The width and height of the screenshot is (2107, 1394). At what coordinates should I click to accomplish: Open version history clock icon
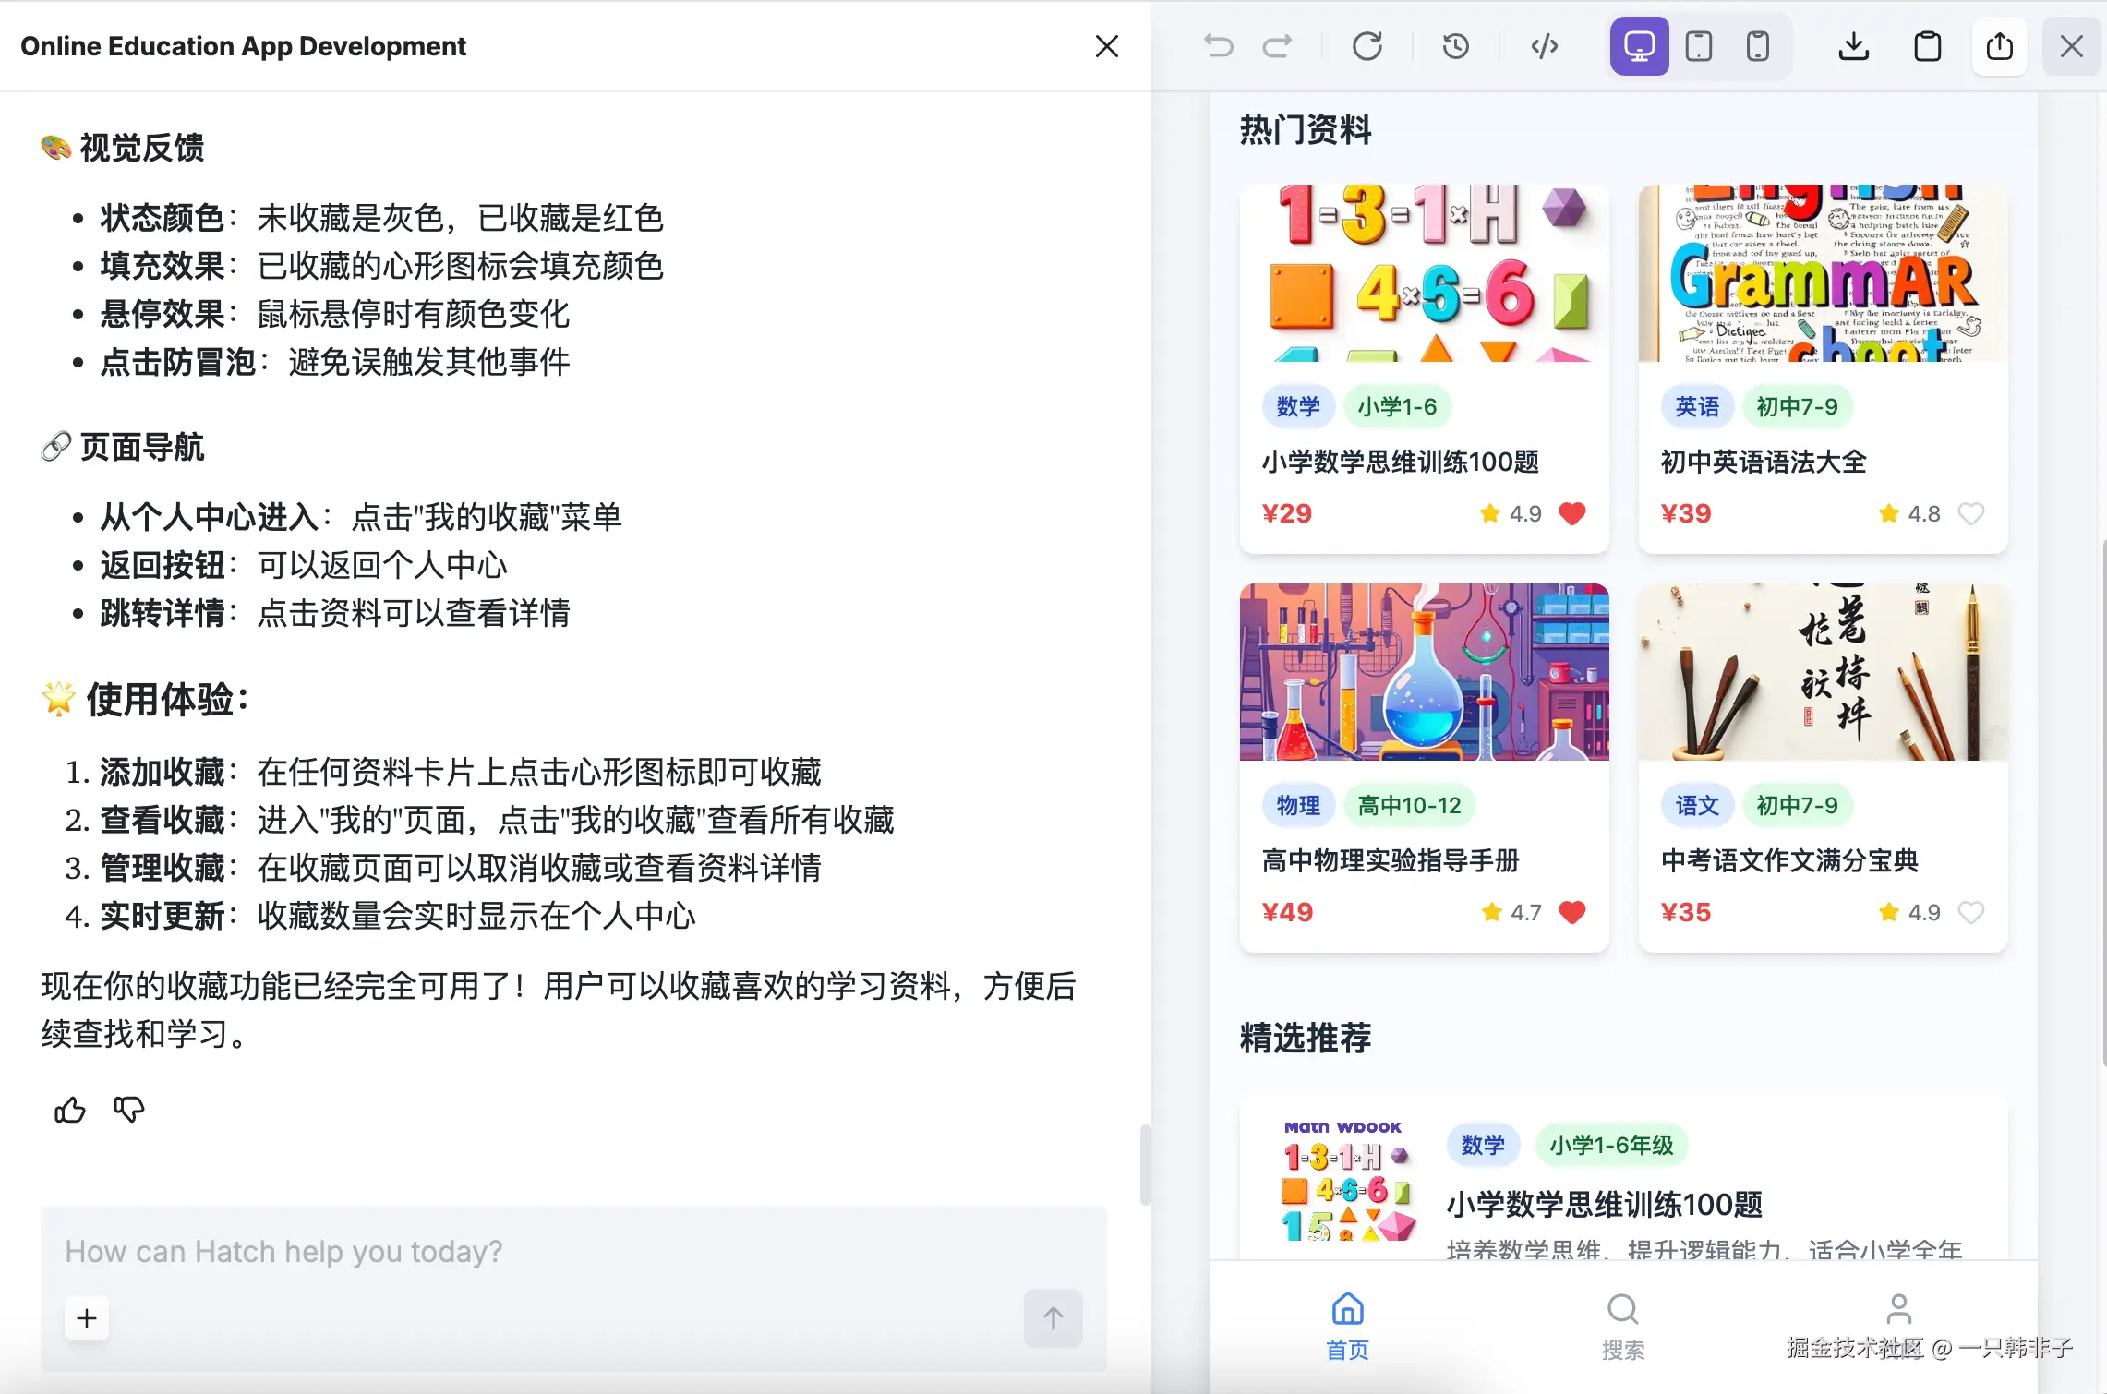pyautogui.click(x=1456, y=46)
